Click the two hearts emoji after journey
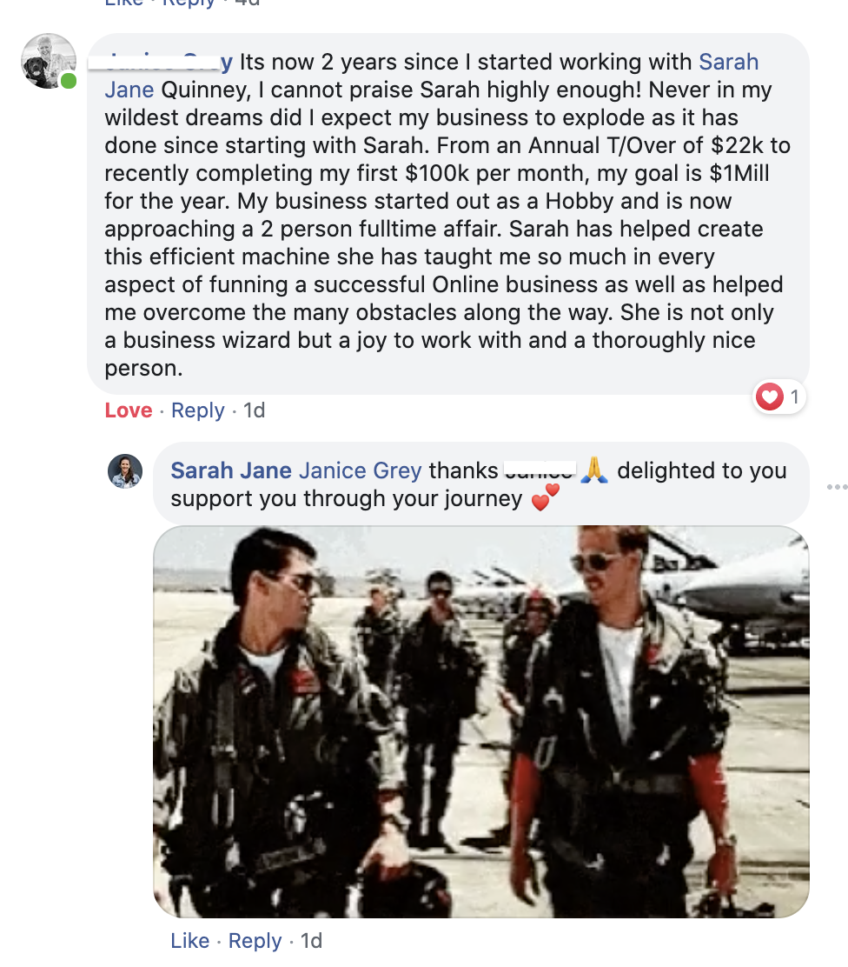This screenshot has width=848, height=967. click(545, 497)
